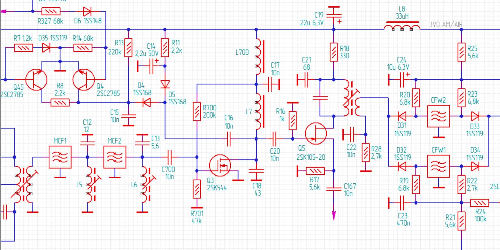The width and height of the screenshot is (500, 250).
Task: Click the D6 1SS148 diode symbol
Action: pyautogui.click(x=87, y=12)
